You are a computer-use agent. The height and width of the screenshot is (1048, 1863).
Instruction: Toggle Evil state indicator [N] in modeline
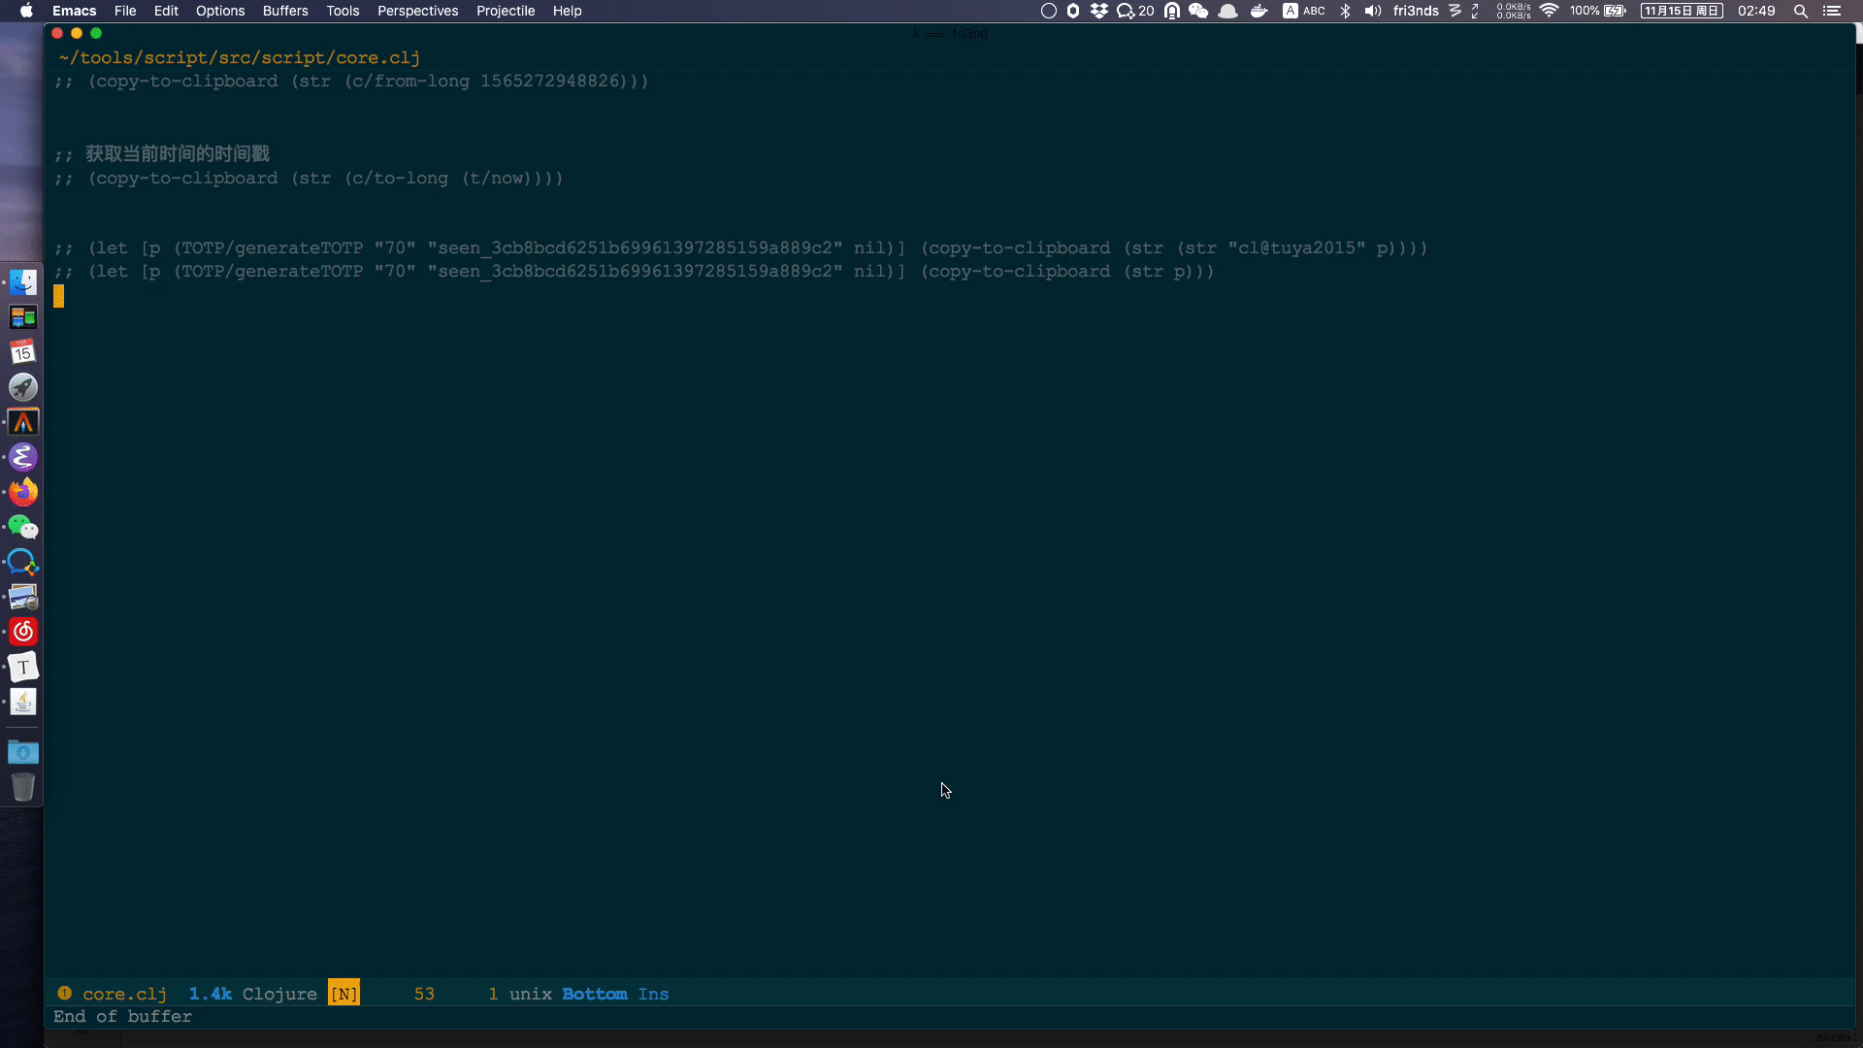[343, 994]
